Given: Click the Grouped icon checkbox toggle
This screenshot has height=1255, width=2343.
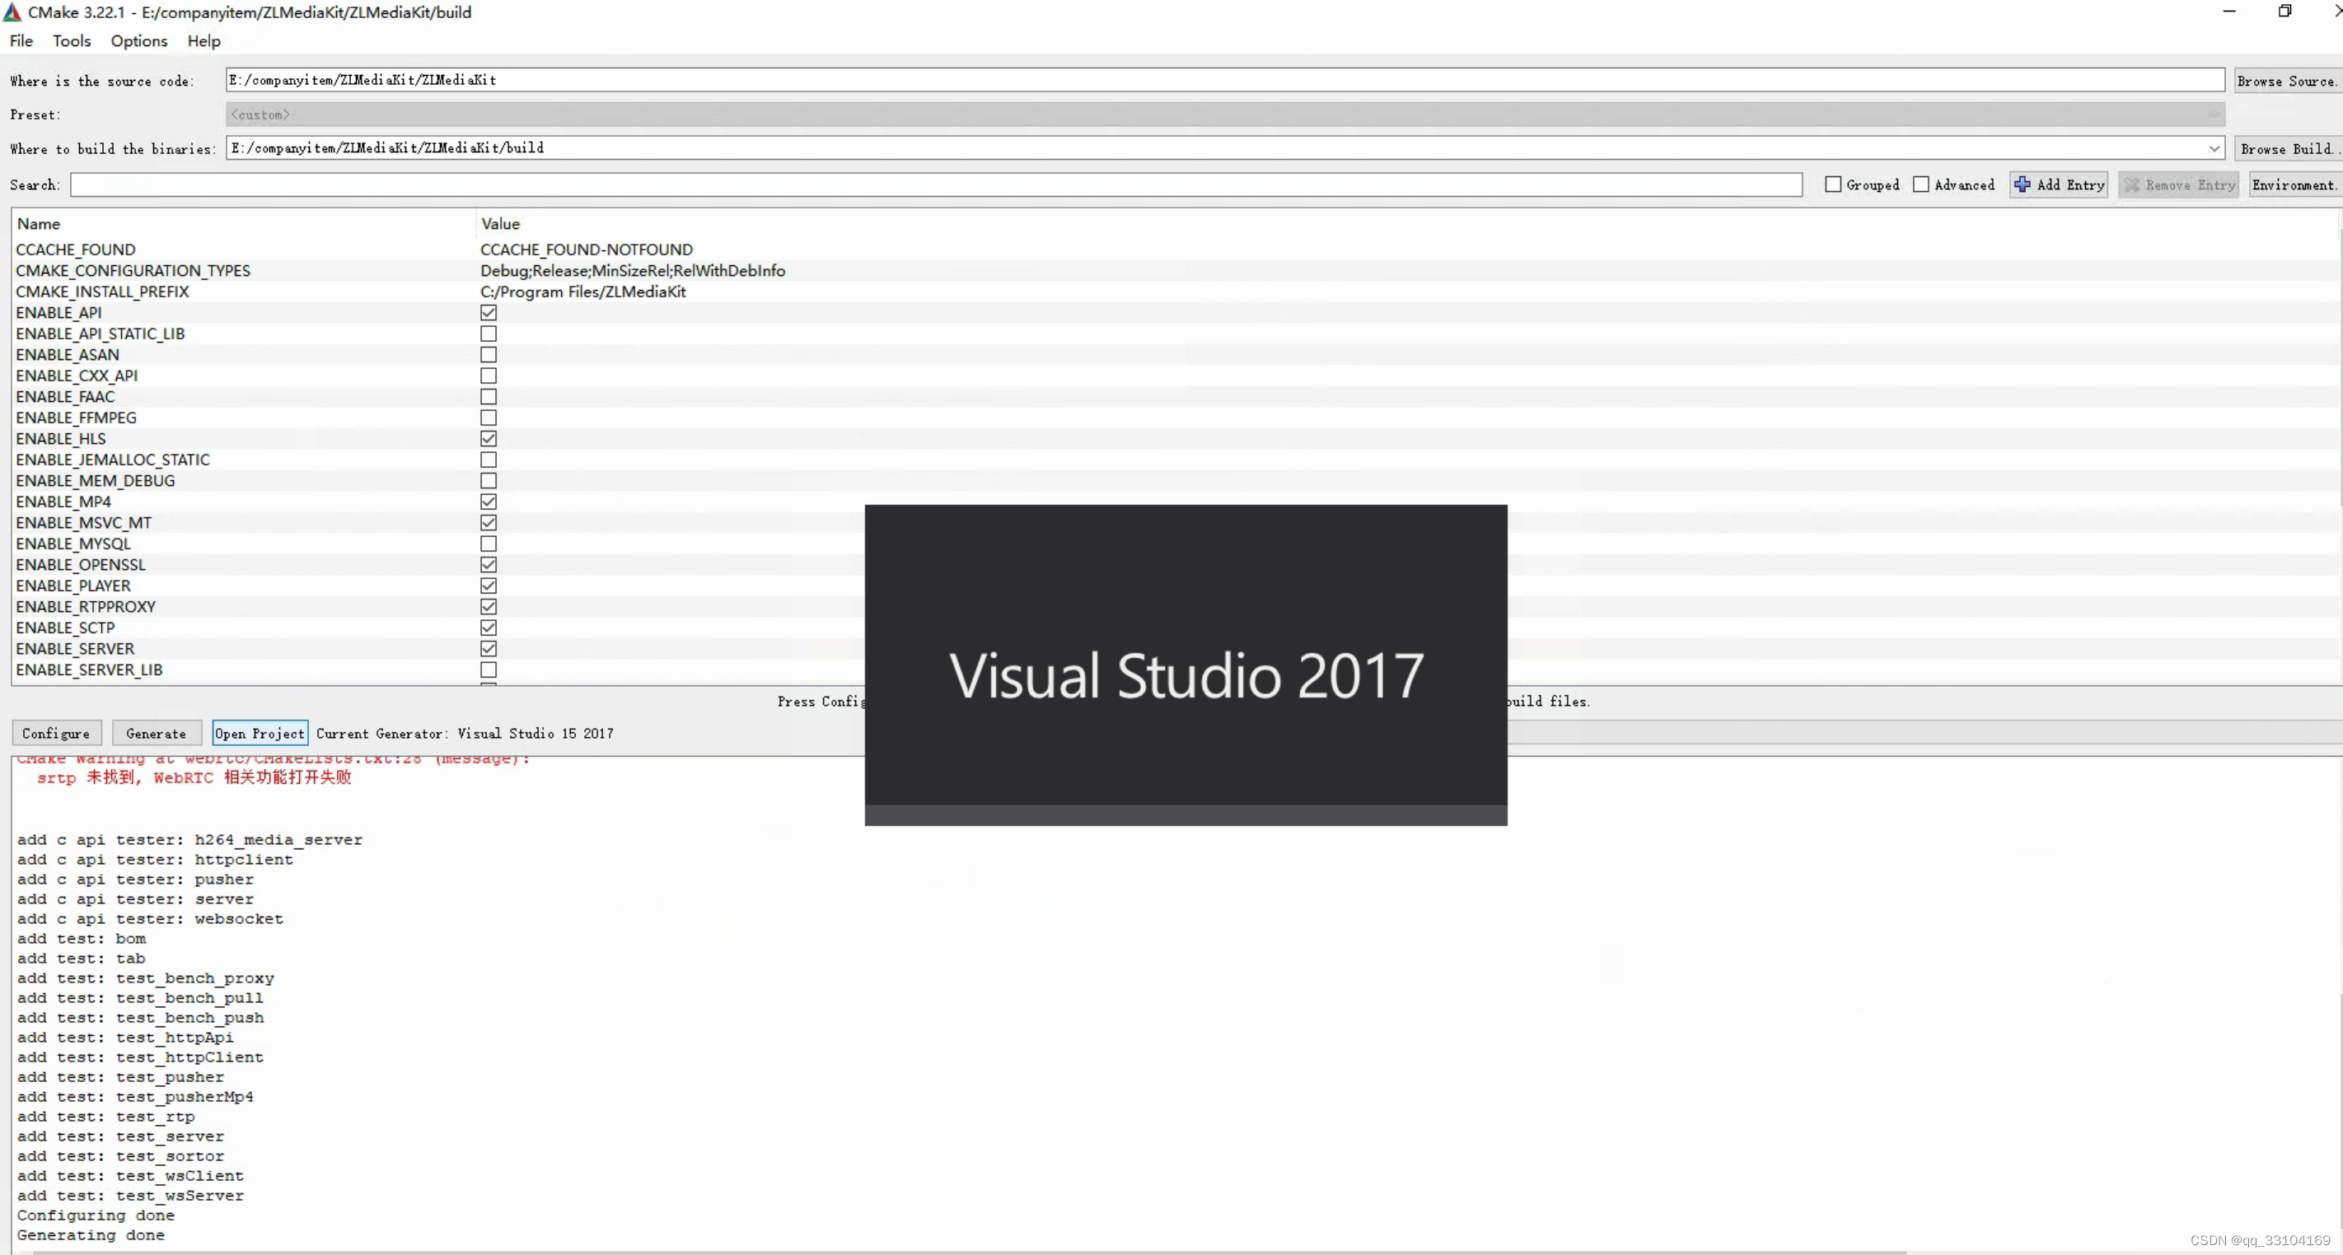Looking at the screenshot, I should [x=1833, y=184].
